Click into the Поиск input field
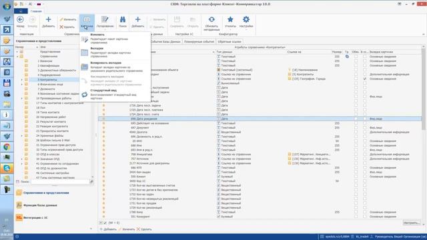 point(60,181)
